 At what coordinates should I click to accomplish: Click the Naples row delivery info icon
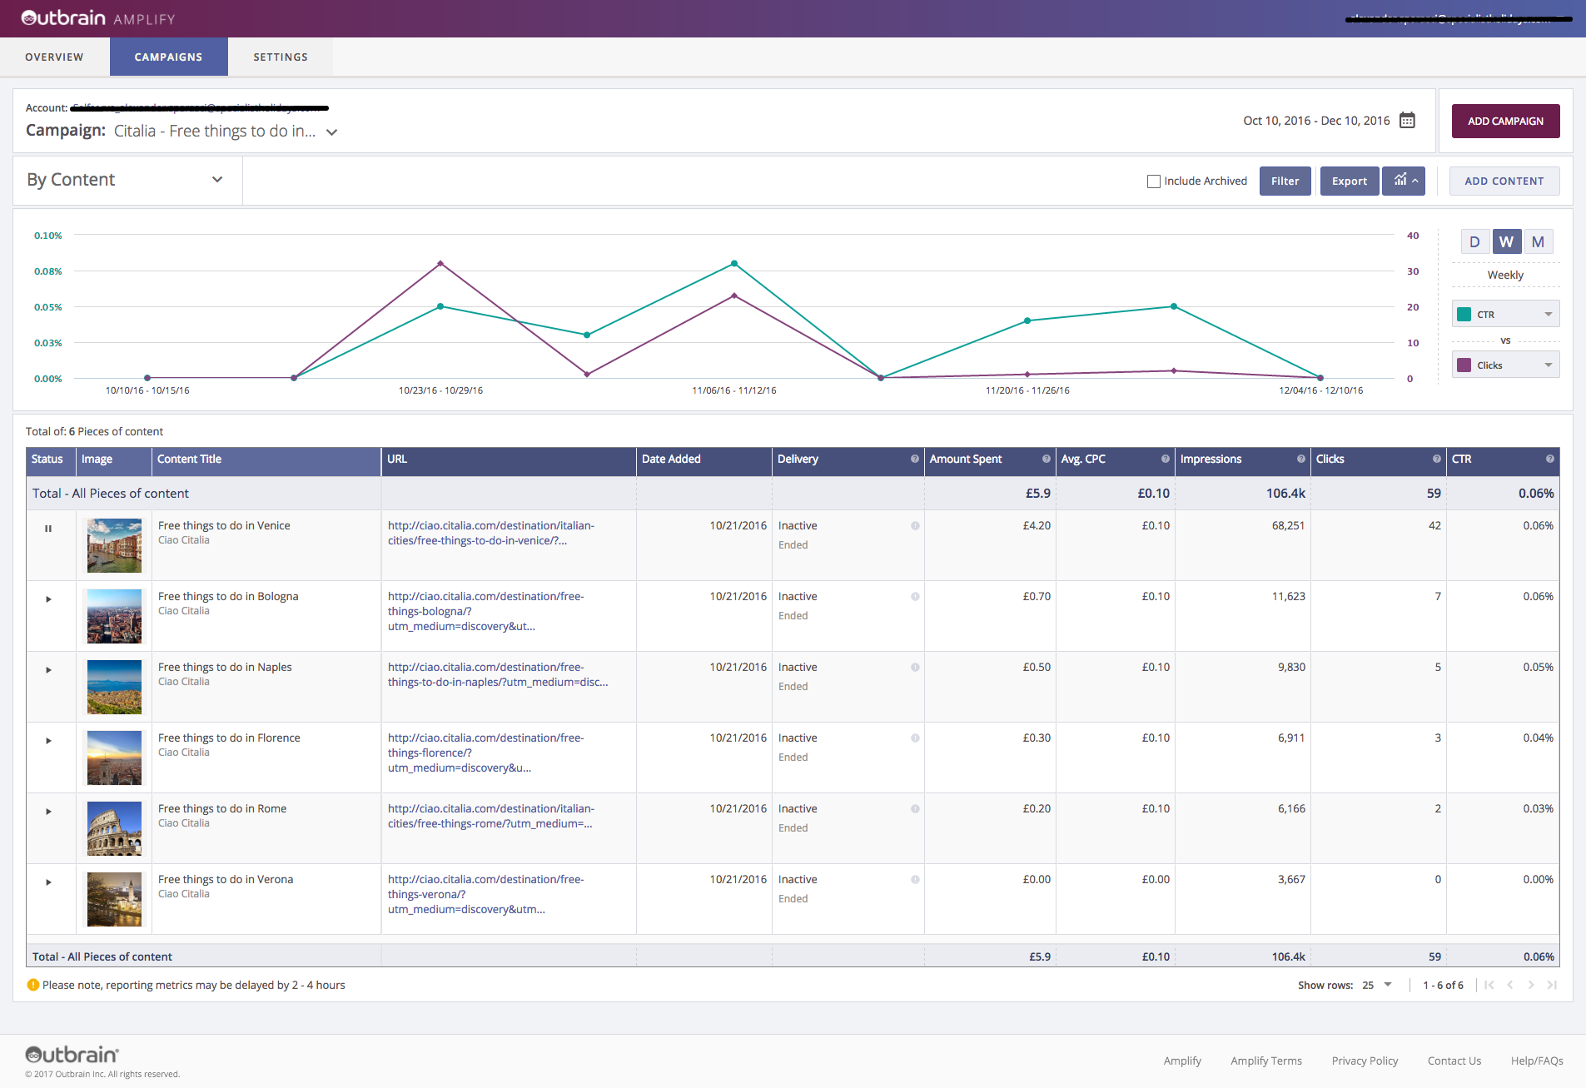click(x=915, y=668)
